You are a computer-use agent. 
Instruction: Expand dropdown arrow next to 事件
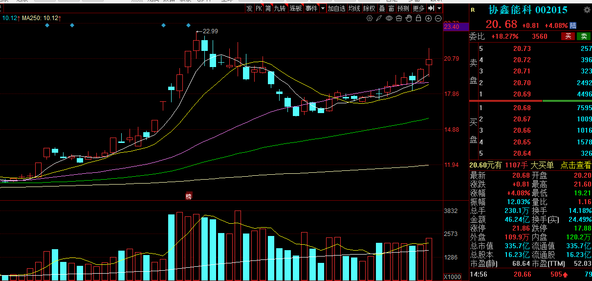point(322,8)
